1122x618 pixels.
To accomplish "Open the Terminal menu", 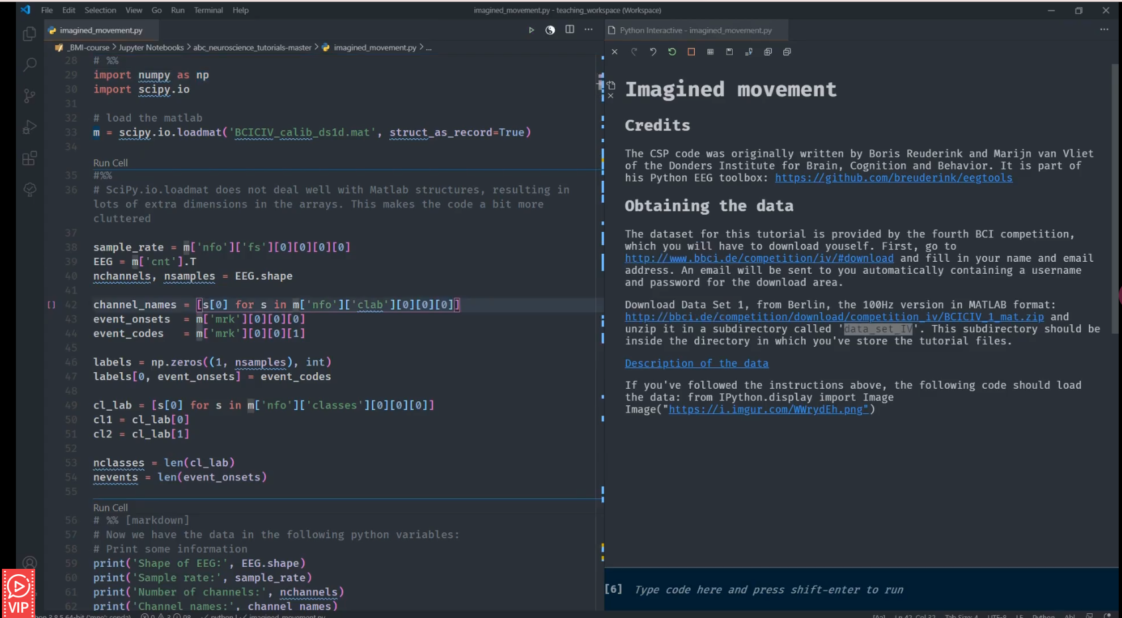I will point(208,10).
